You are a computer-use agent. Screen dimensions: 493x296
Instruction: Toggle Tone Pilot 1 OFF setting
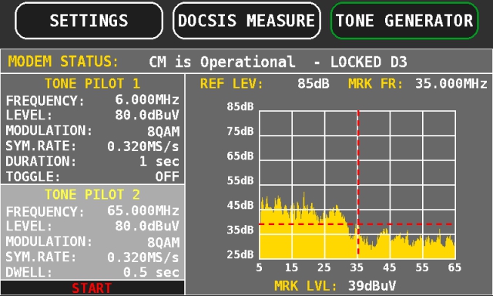pyautogui.click(x=167, y=177)
